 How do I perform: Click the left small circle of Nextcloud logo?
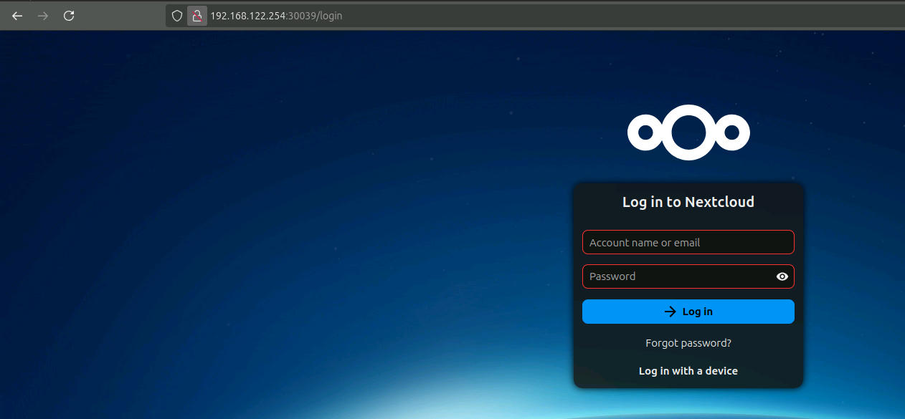click(645, 133)
